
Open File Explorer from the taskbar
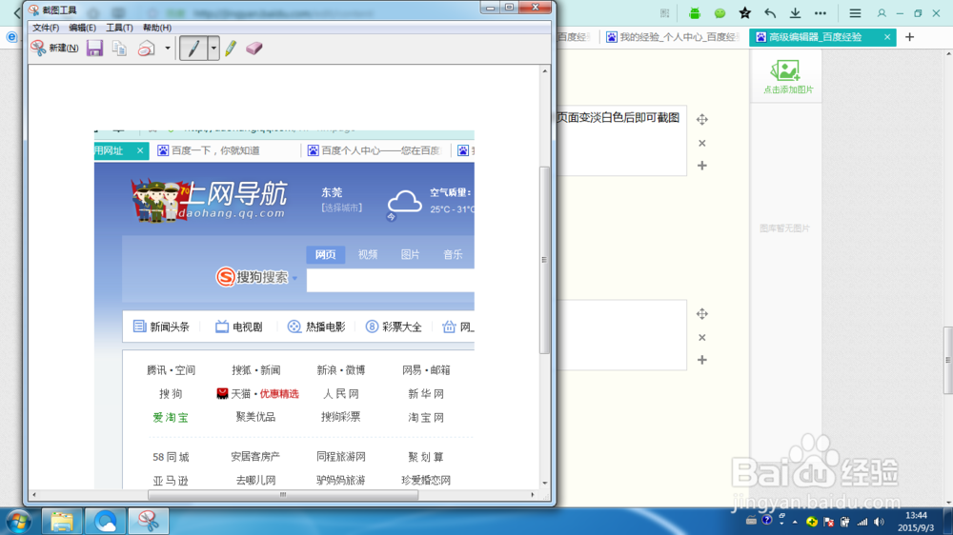click(61, 521)
